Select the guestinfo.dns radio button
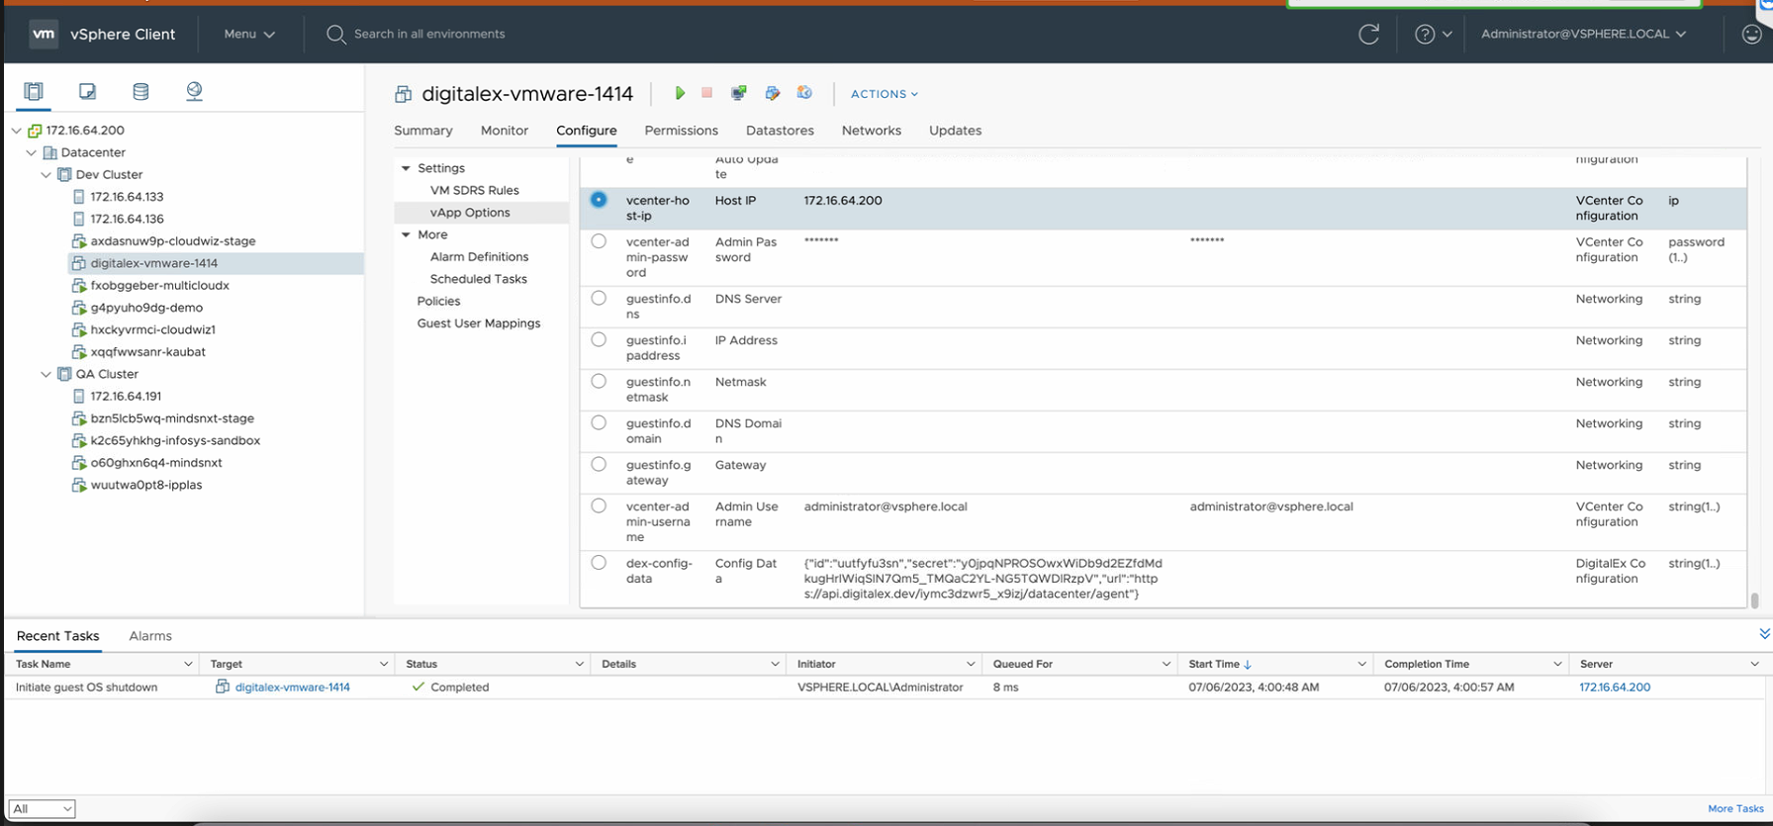This screenshot has width=1773, height=826. coord(599,299)
